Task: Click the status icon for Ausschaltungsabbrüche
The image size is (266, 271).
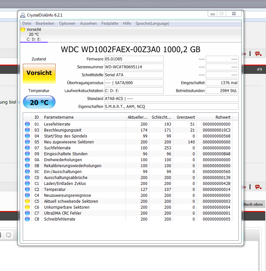Action: pyautogui.click(x=27, y=177)
